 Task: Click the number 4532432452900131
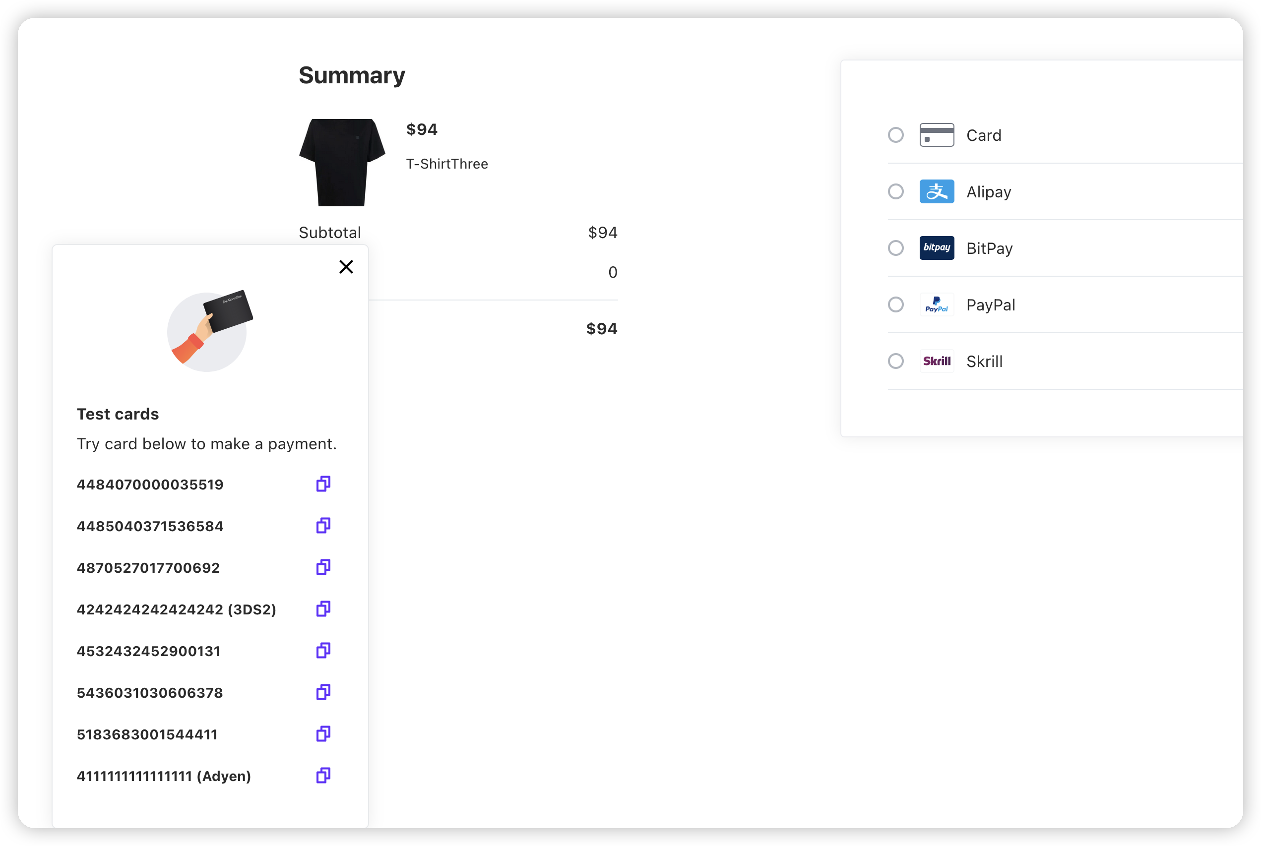click(x=148, y=651)
